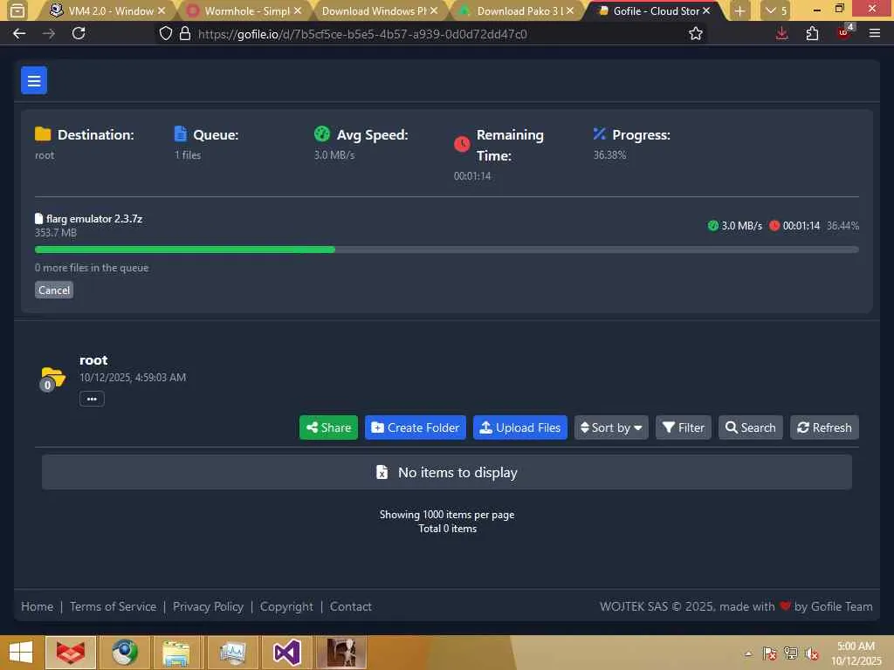Image resolution: width=894 pixels, height=670 pixels.
Task: Cancel the flarg emulator upload
Action: click(54, 290)
